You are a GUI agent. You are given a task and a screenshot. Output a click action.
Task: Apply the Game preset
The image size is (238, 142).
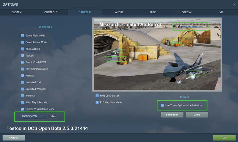click(x=197, y=115)
